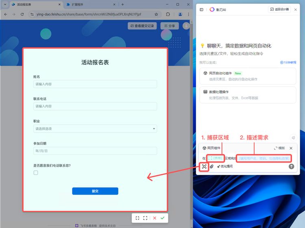Click the 分享 button

[x=170, y=26]
